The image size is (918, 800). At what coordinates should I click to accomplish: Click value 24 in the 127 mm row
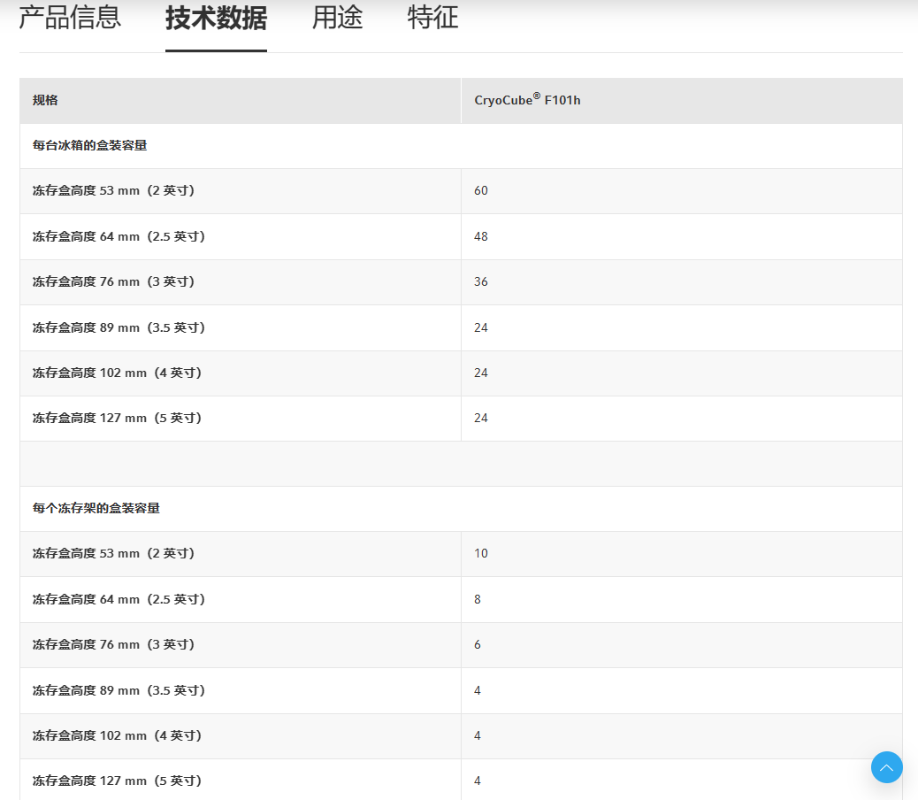click(682, 419)
